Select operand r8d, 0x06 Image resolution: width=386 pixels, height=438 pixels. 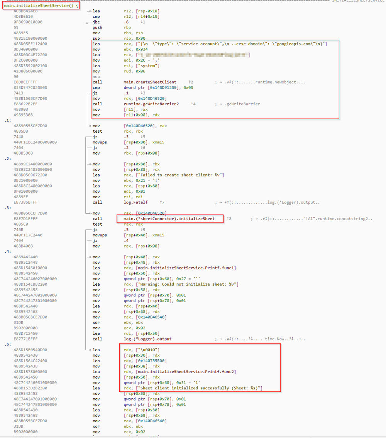(x=135, y=71)
